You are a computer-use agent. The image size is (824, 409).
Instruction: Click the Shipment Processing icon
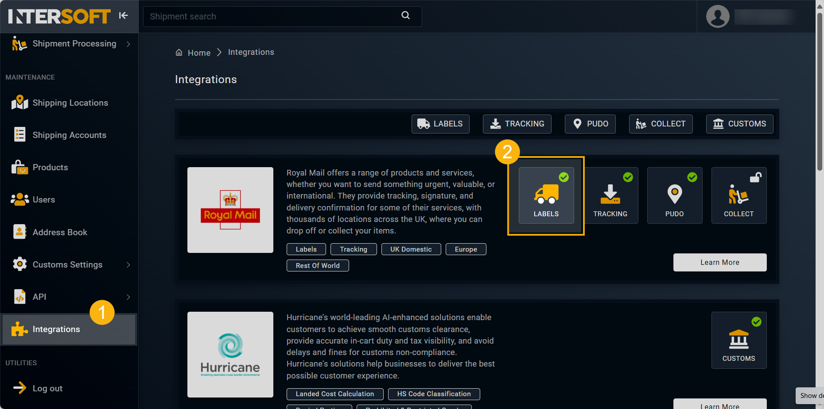coord(19,44)
